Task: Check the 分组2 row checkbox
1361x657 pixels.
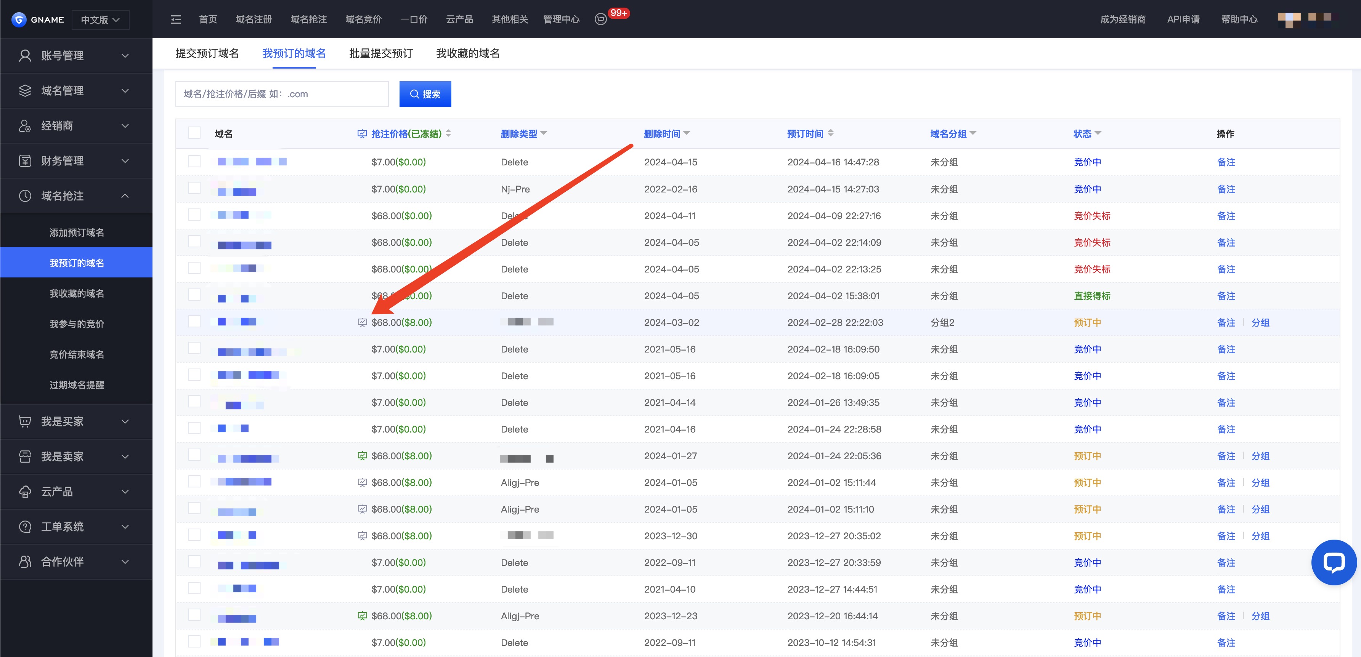Action: pos(194,322)
